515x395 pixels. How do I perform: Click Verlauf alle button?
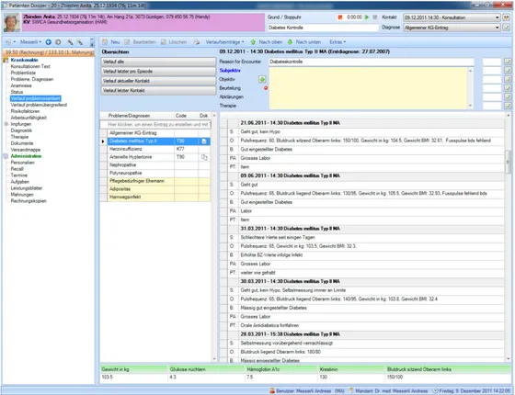pos(158,62)
